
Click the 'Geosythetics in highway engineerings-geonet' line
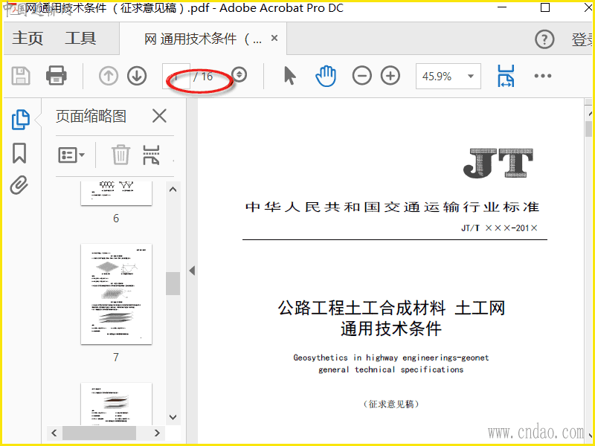(x=391, y=358)
